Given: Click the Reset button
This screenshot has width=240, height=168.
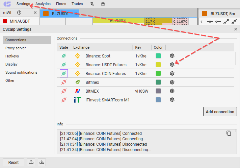Looking at the screenshot, I should tap(14, 162).
